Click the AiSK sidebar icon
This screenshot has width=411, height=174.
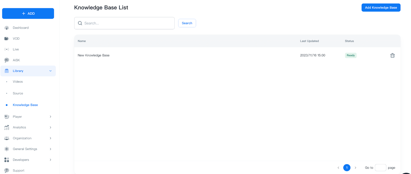pos(6,60)
